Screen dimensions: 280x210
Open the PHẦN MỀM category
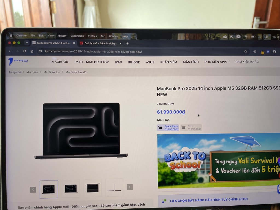tap(168, 62)
